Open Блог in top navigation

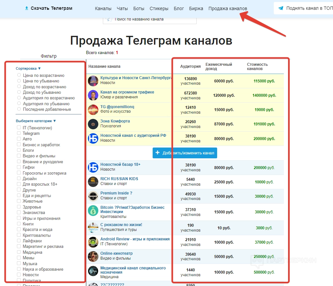pos(179,8)
